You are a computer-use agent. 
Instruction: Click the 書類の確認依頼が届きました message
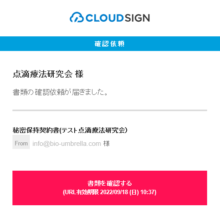click(60, 92)
